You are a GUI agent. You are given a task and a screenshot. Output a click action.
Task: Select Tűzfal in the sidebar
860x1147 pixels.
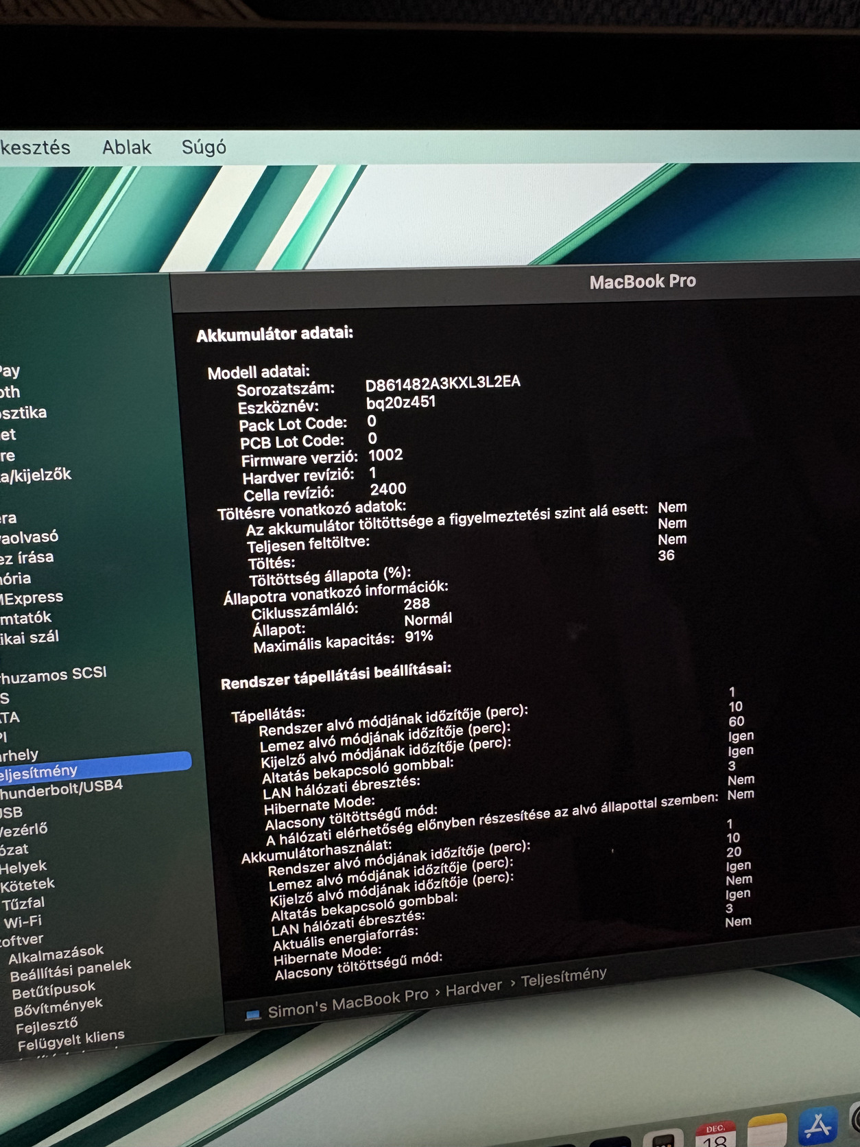[x=23, y=903]
